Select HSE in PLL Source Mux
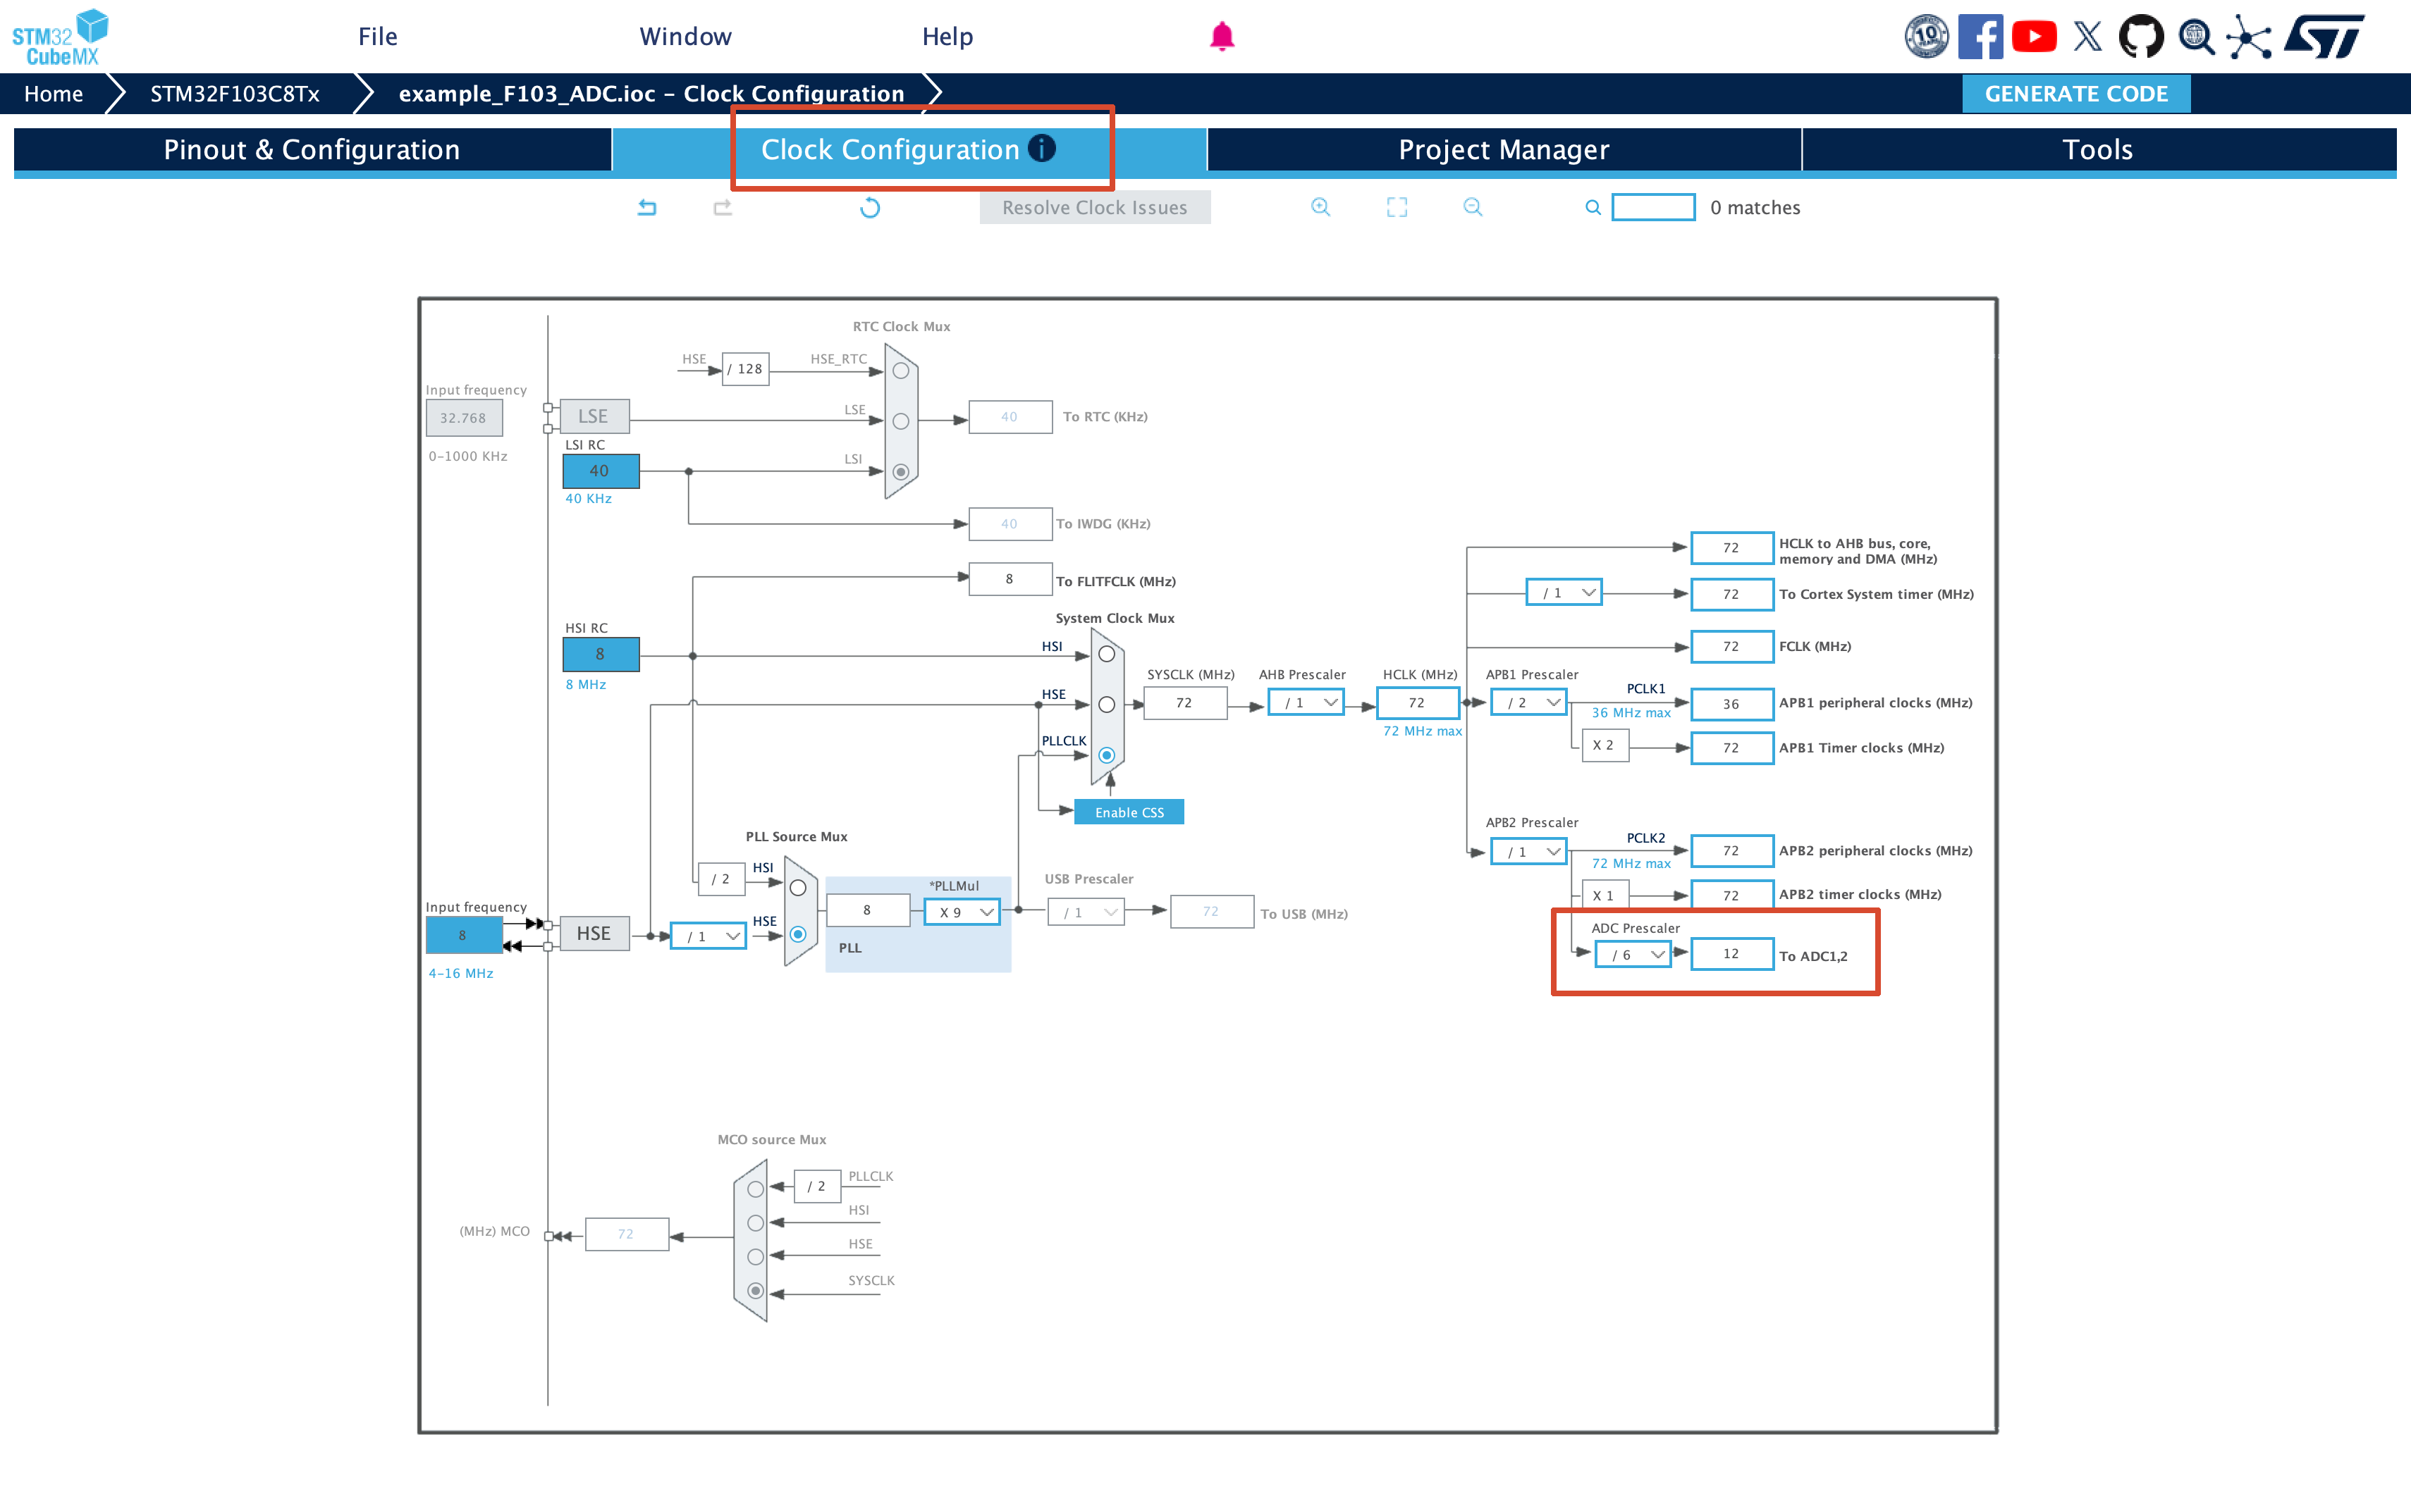The height and width of the screenshot is (1512, 2411). [x=797, y=934]
